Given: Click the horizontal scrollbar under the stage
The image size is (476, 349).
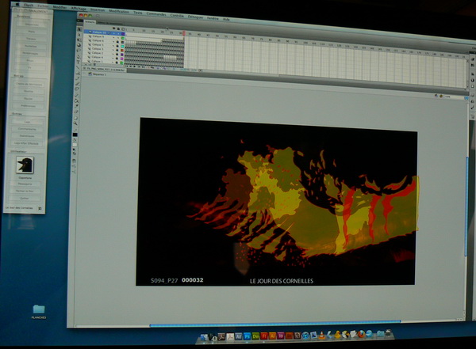Looking at the screenshot, I should click(x=274, y=324).
